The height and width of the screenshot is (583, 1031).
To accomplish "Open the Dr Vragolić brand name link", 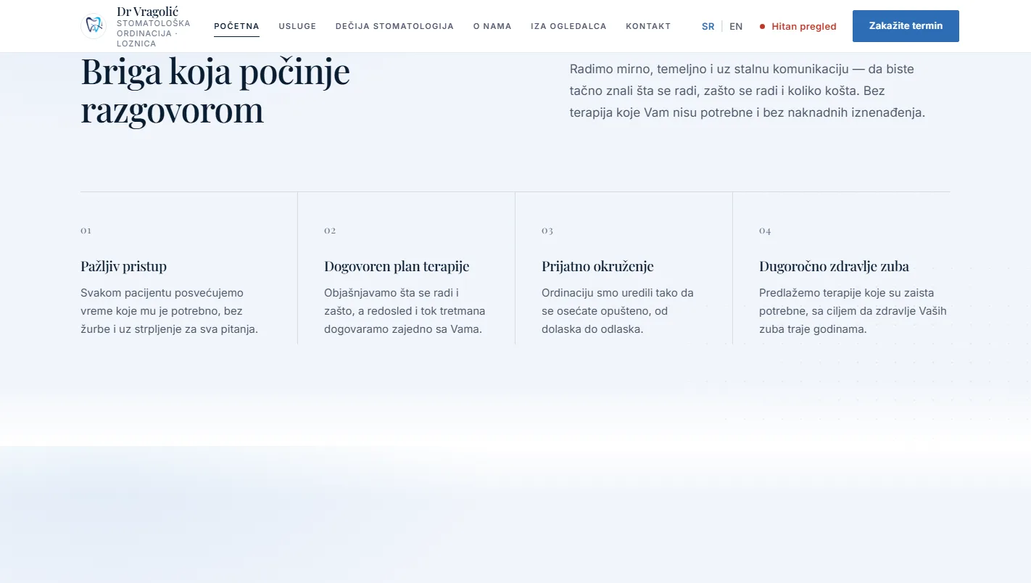I will point(147,12).
